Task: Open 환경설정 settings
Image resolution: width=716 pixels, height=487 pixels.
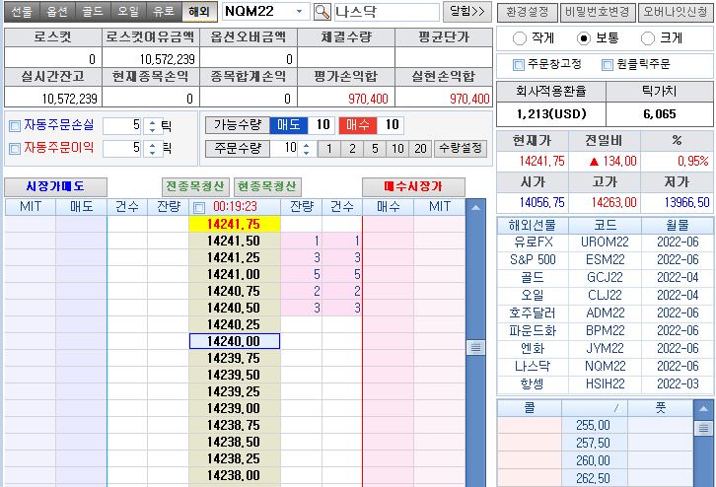Action: 526,12
